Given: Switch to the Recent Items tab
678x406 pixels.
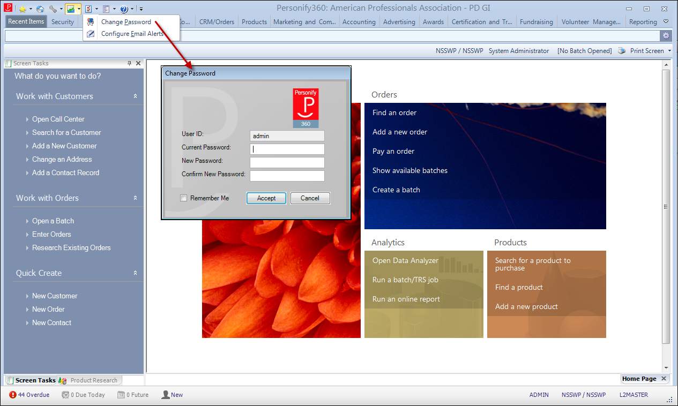Looking at the screenshot, I should 26,21.
